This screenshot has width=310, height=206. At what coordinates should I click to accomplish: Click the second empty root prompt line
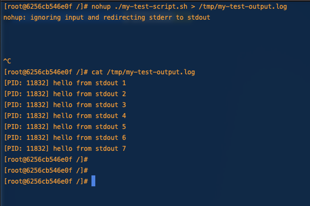click(46, 170)
